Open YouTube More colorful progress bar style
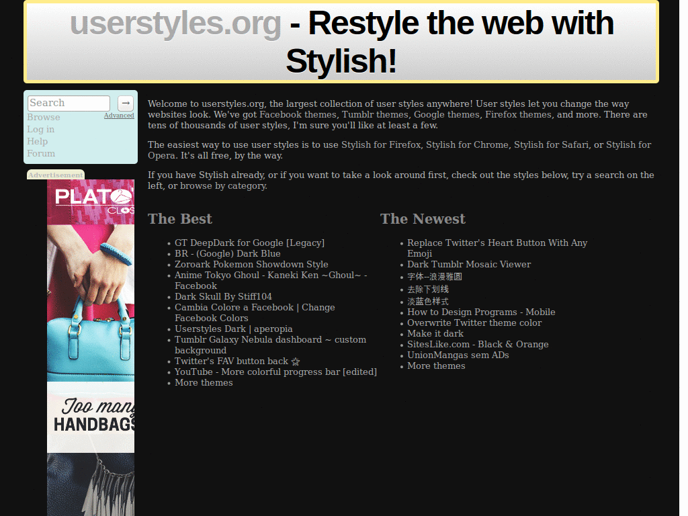688x516 pixels. click(x=276, y=372)
